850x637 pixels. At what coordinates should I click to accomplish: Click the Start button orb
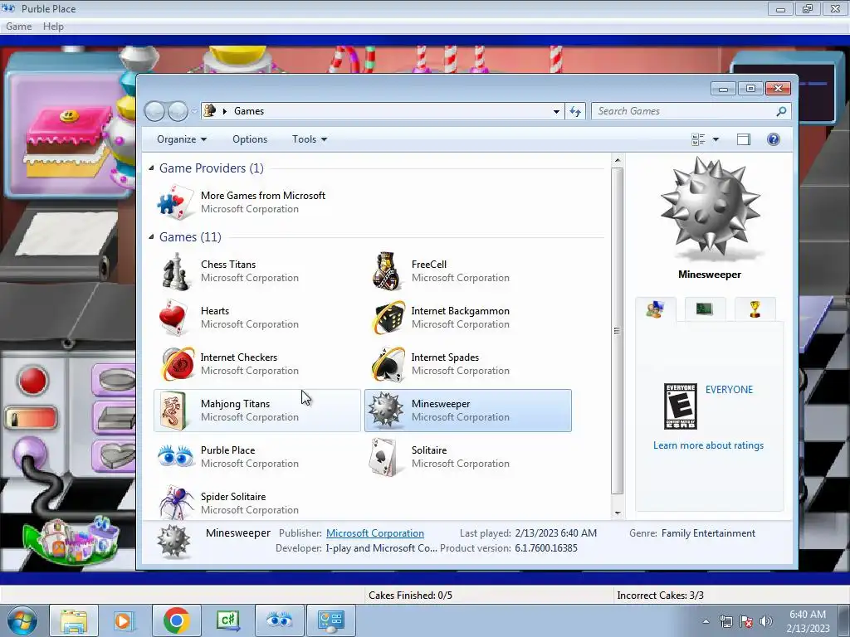pyautogui.click(x=22, y=620)
